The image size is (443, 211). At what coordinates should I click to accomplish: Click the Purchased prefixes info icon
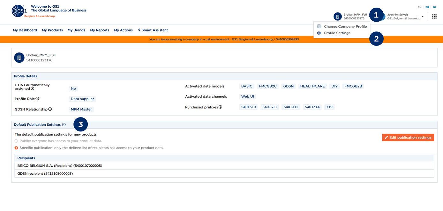221,107
